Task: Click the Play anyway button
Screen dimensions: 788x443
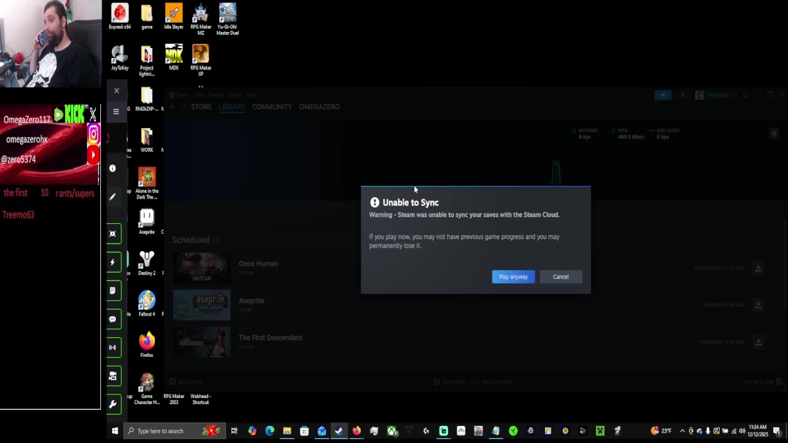Action: point(513,277)
